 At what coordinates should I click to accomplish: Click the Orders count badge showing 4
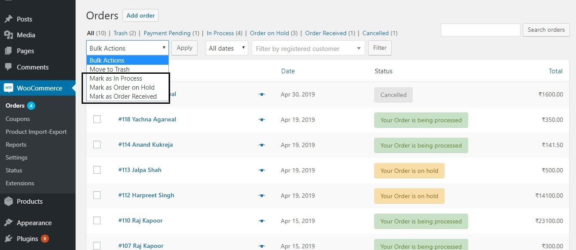point(31,105)
